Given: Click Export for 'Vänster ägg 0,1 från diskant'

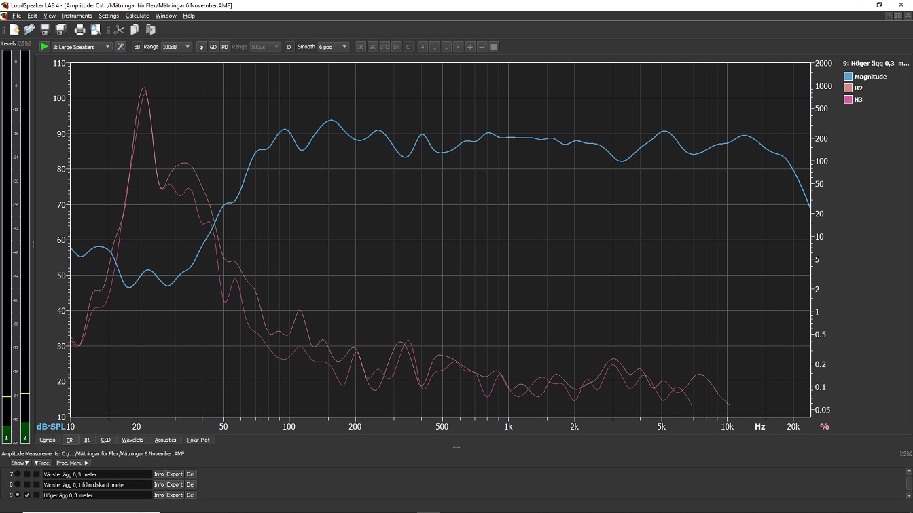Looking at the screenshot, I should click(175, 484).
